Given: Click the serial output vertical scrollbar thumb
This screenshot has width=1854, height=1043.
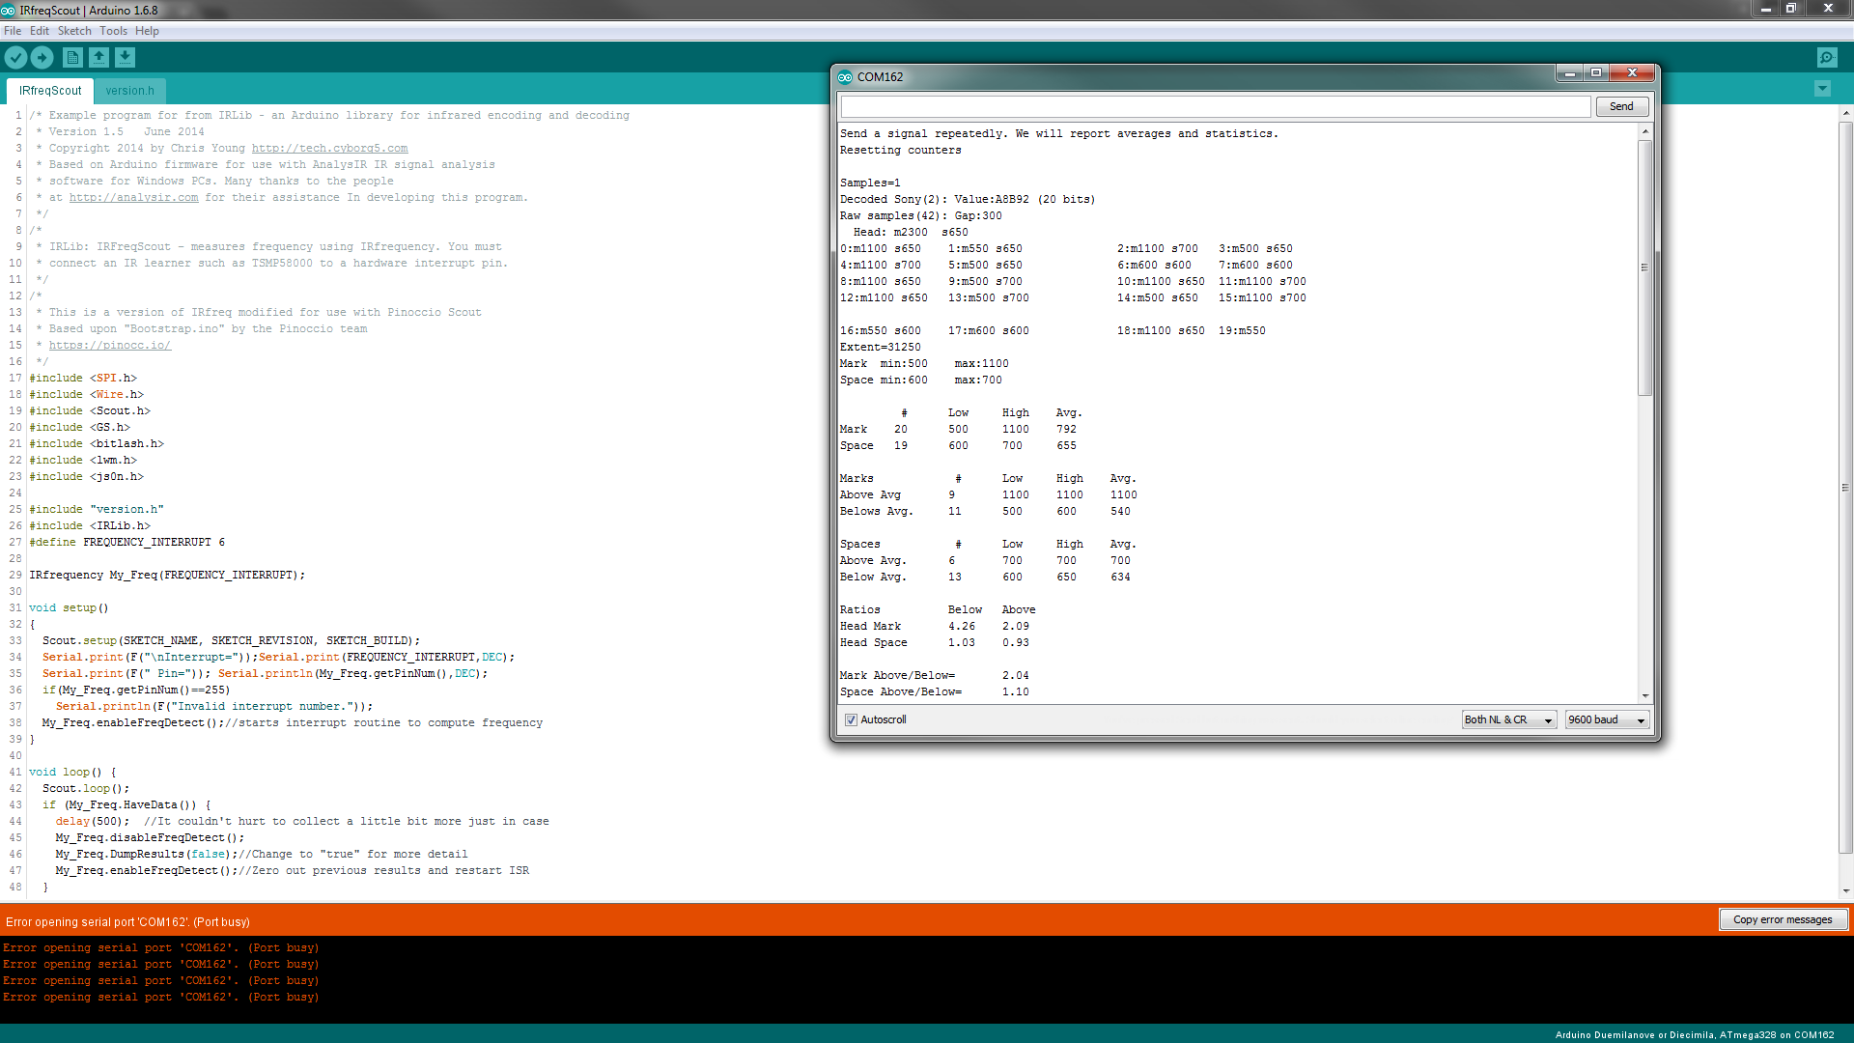Looking at the screenshot, I should coord(1644,268).
